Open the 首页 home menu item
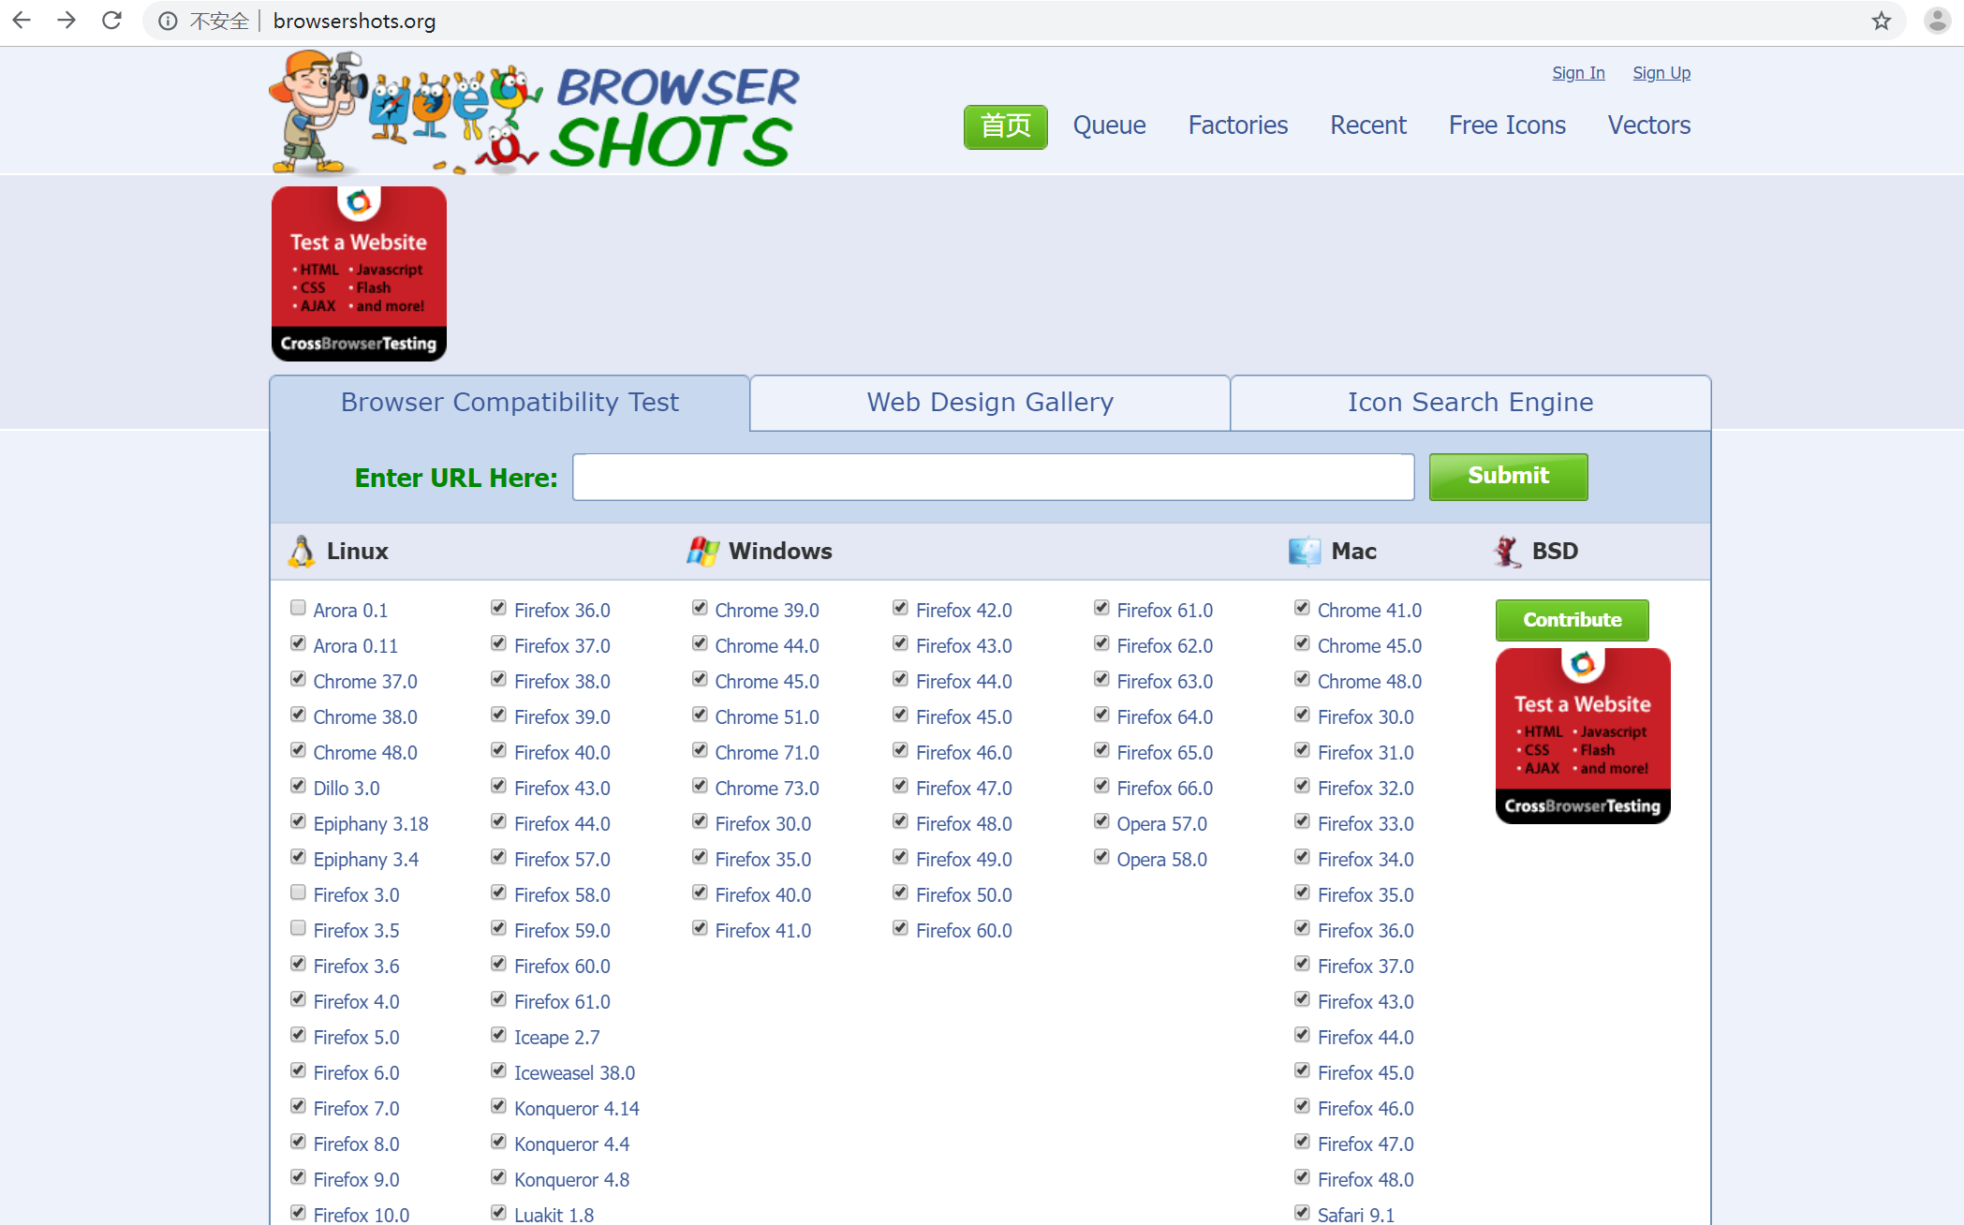The height and width of the screenshot is (1225, 1964). click(1006, 126)
